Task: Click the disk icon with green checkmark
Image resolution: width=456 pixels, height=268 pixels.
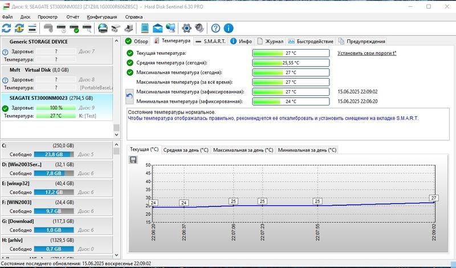Action: coord(75,29)
